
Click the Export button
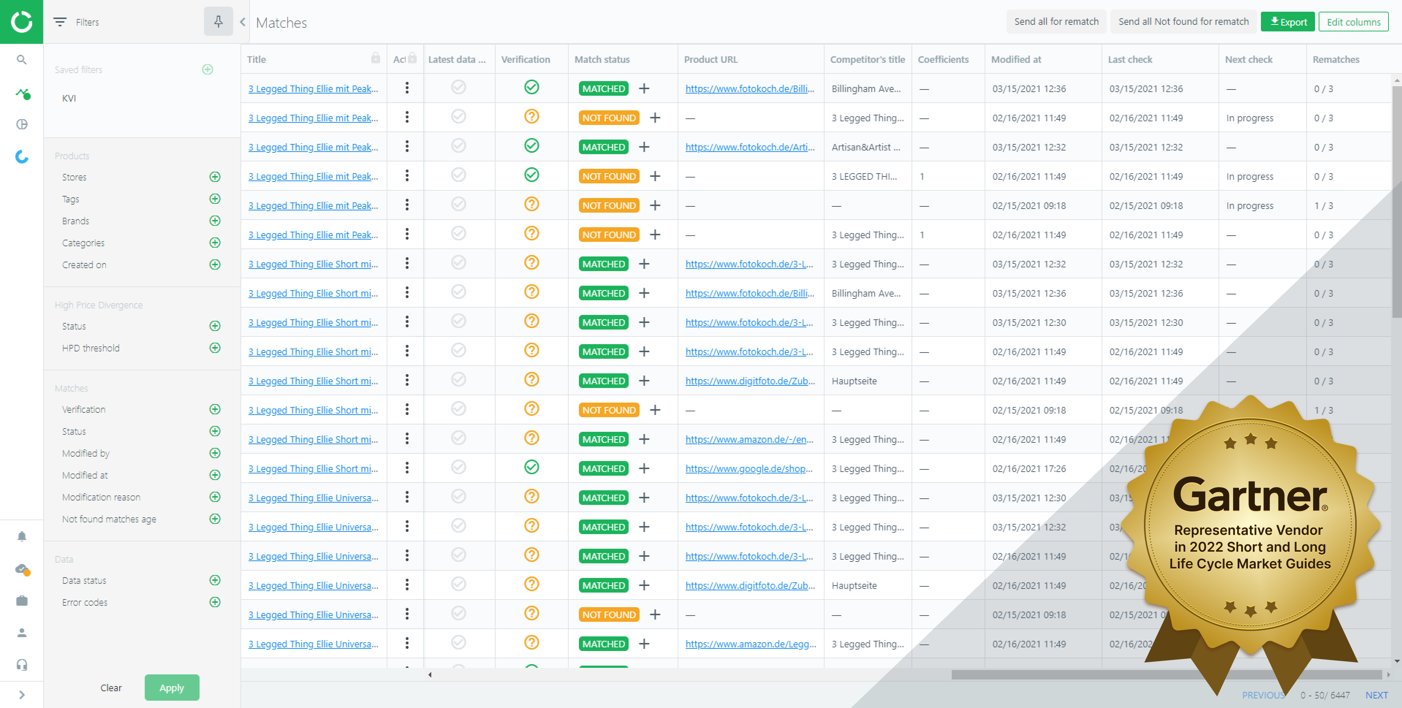1288,21
